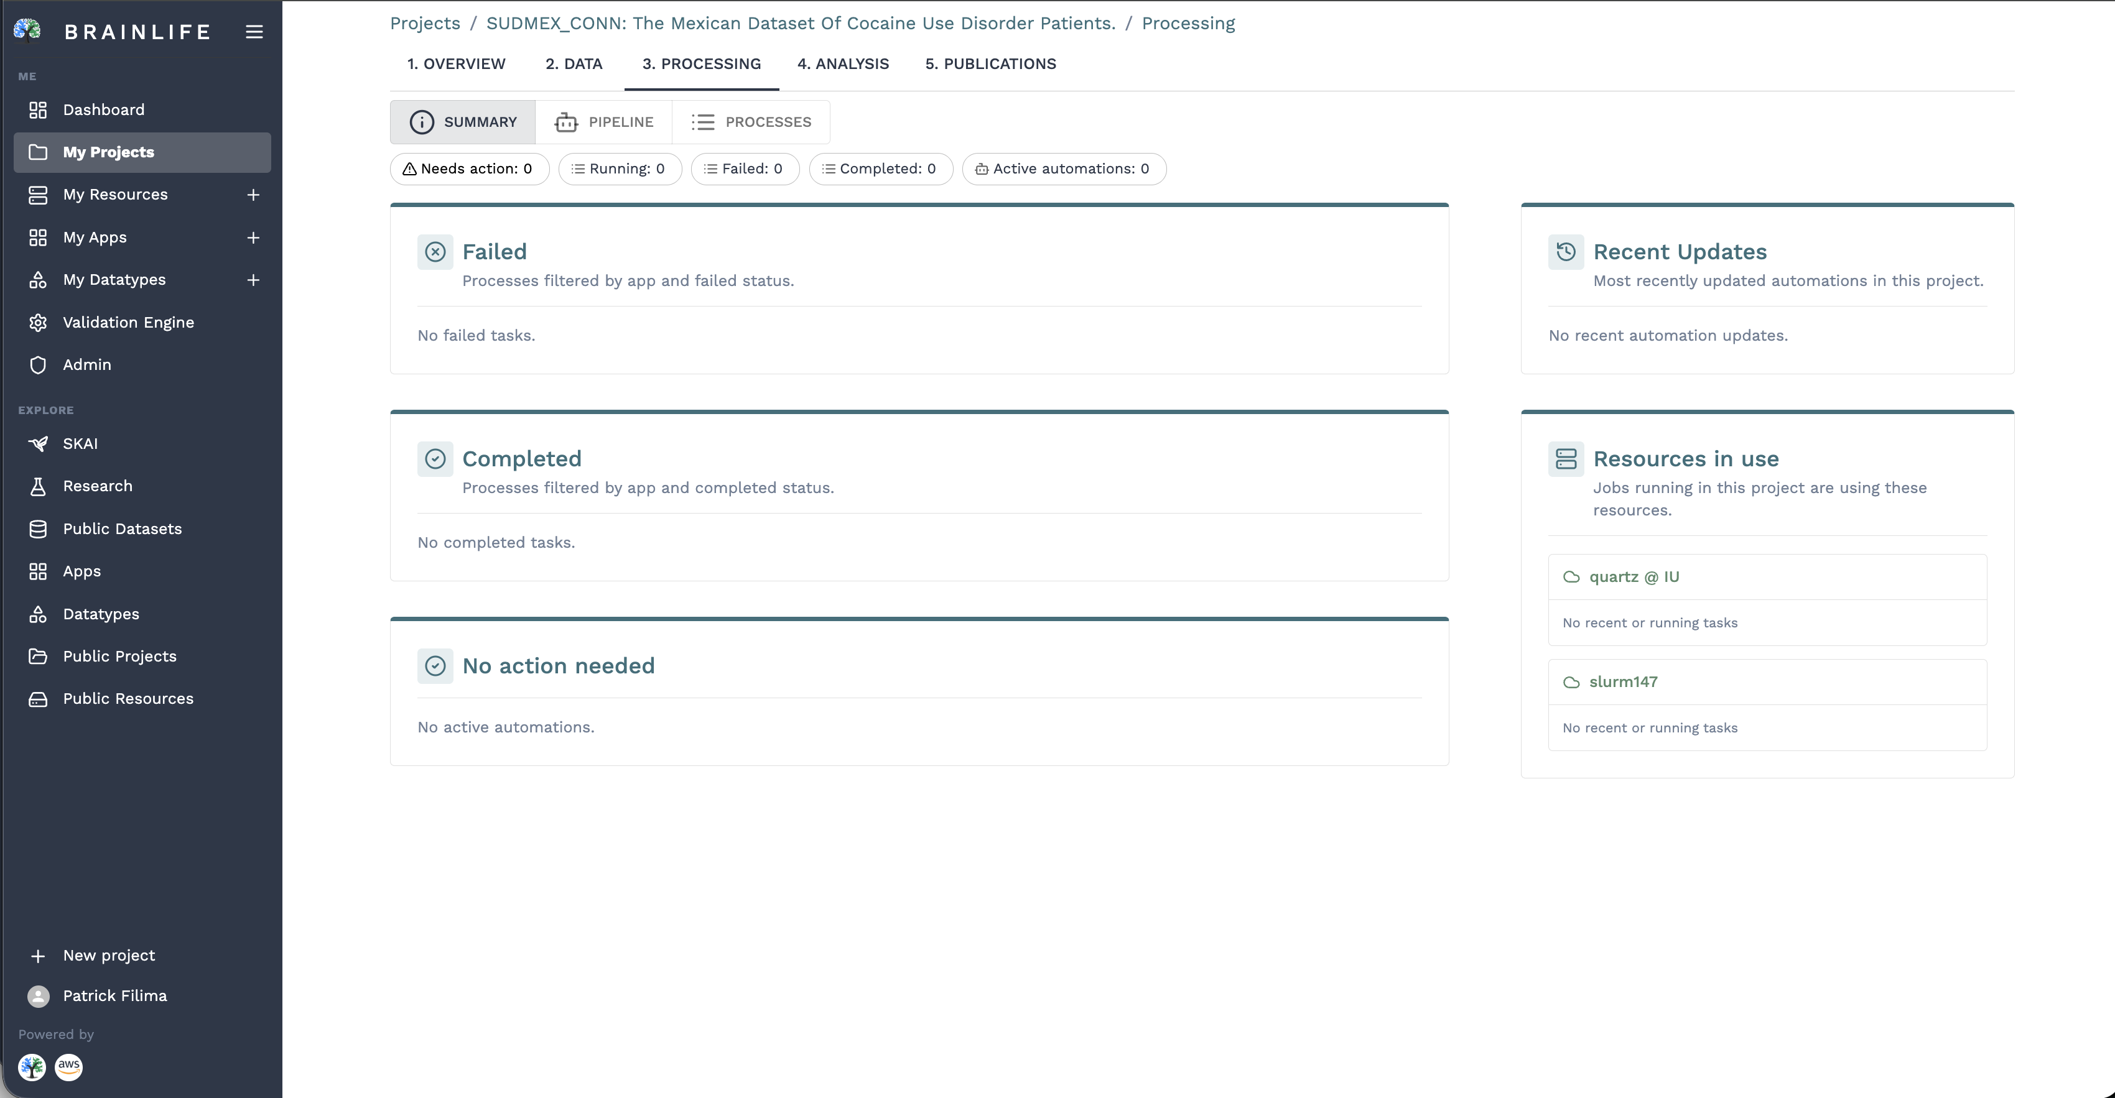Click Projects breadcrumb link
Screen dimensions: 2115x1098
pyautogui.click(x=424, y=23)
